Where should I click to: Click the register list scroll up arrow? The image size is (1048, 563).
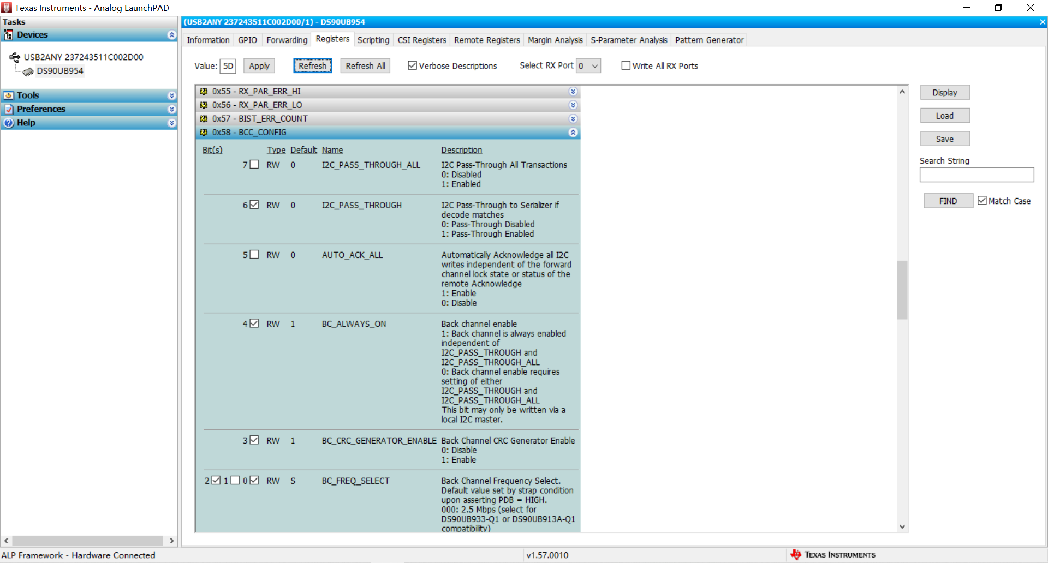click(x=902, y=92)
